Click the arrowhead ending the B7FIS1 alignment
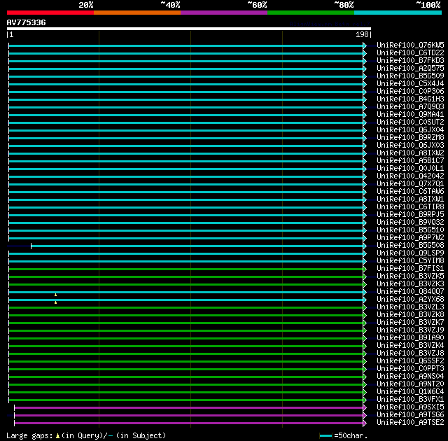 365,269
